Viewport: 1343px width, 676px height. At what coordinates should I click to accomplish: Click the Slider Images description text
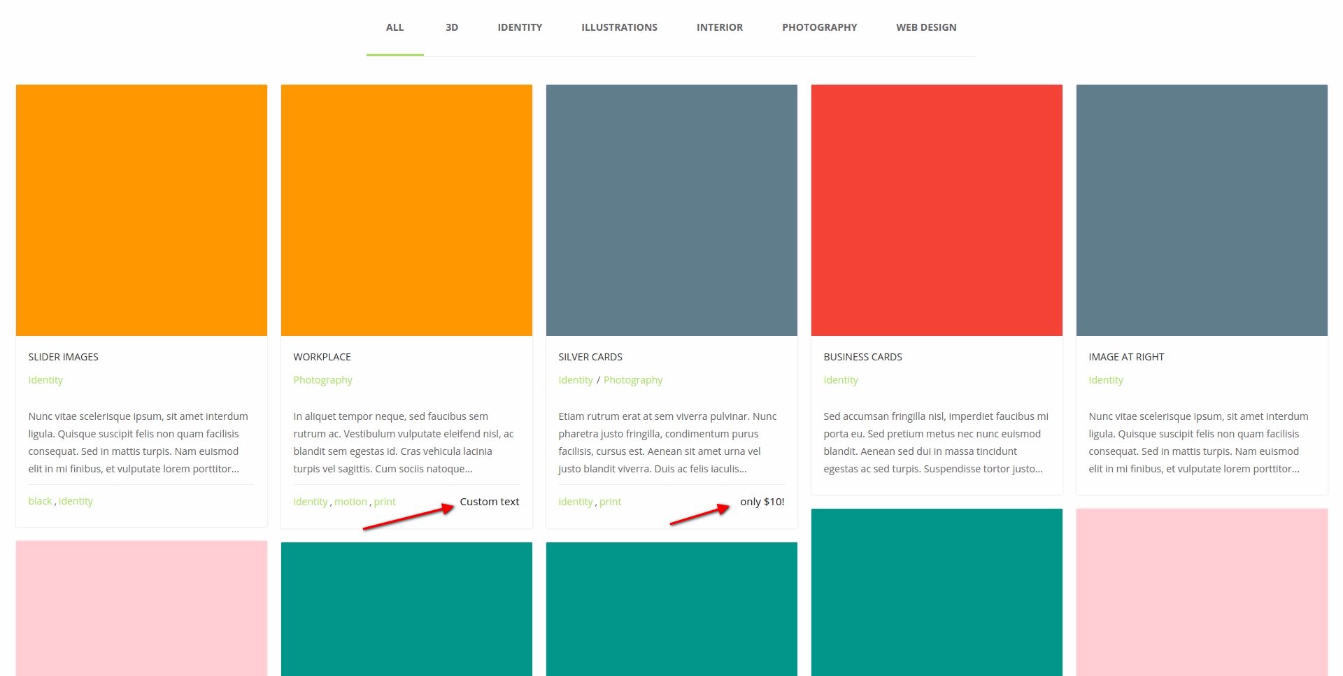coord(138,442)
